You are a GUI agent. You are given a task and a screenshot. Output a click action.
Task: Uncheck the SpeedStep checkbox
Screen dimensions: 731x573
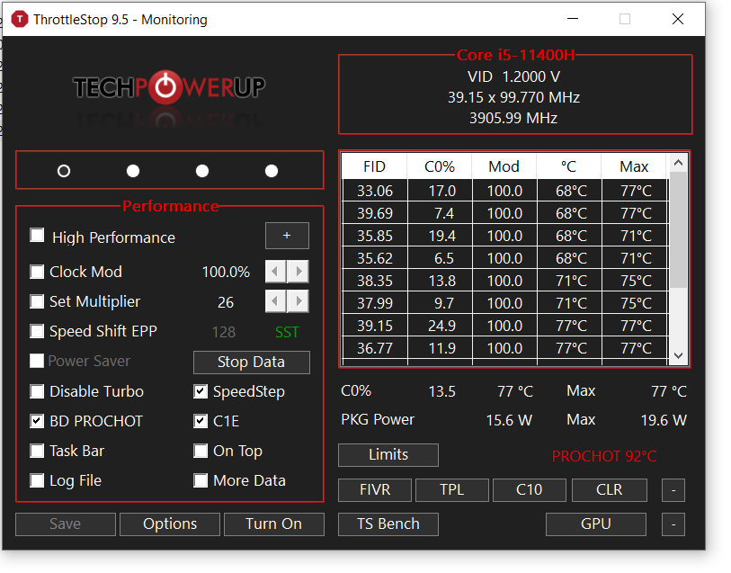201,391
